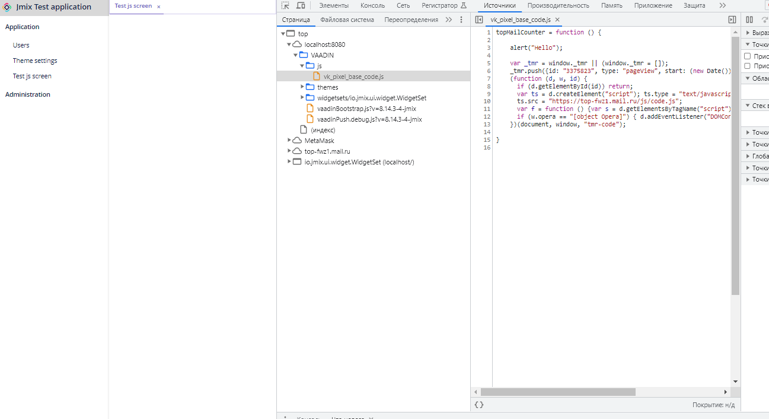Image resolution: width=769 pixels, height=419 pixels.
Task: Switch to Переопределения tab
Action: pyautogui.click(x=411, y=20)
